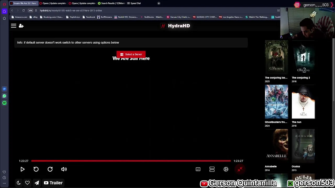Open the Facebook bookmark
The height and width of the screenshot is (188, 335).
pyautogui.click(x=89, y=17)
